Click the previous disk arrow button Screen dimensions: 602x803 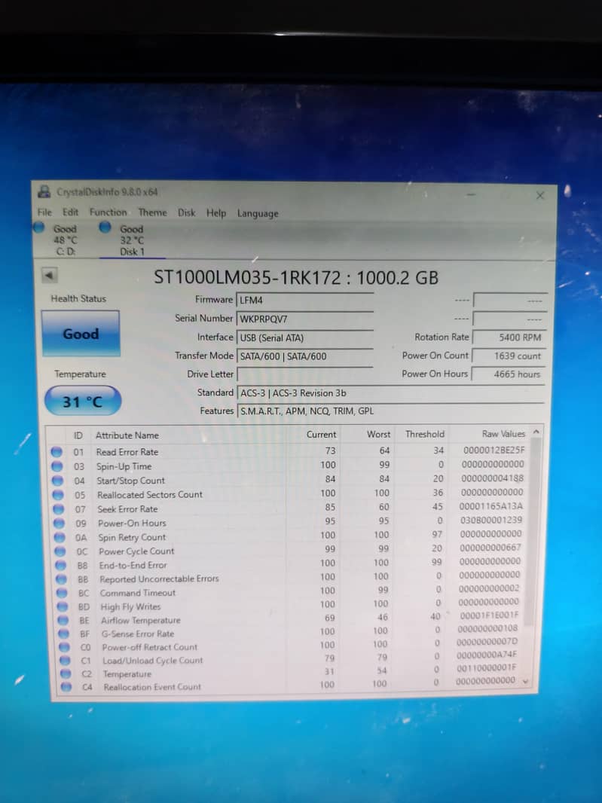coord(49,276)
